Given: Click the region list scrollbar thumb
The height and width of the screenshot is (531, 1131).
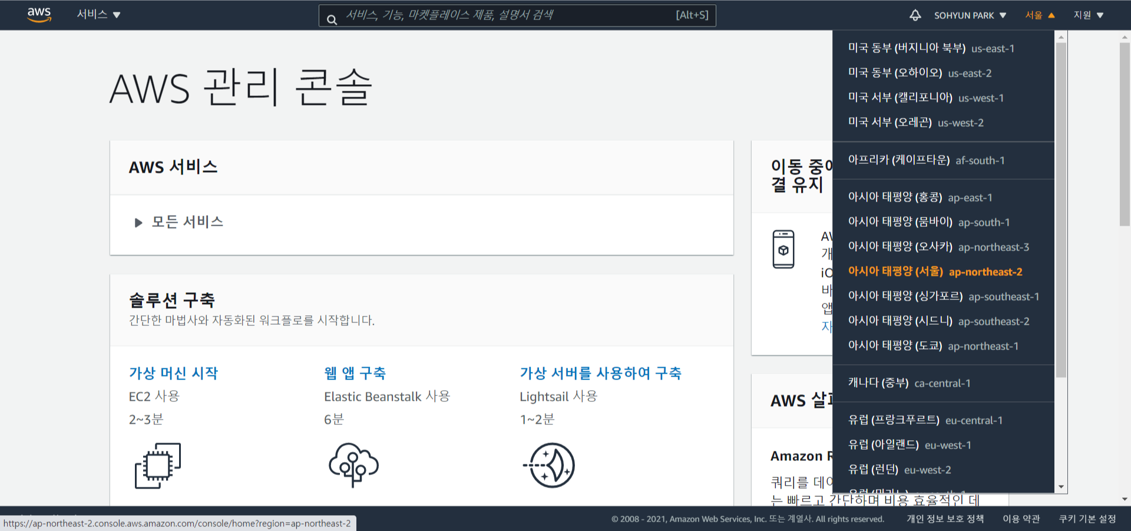Looking at the screenshot, I should pos(1061,210).
